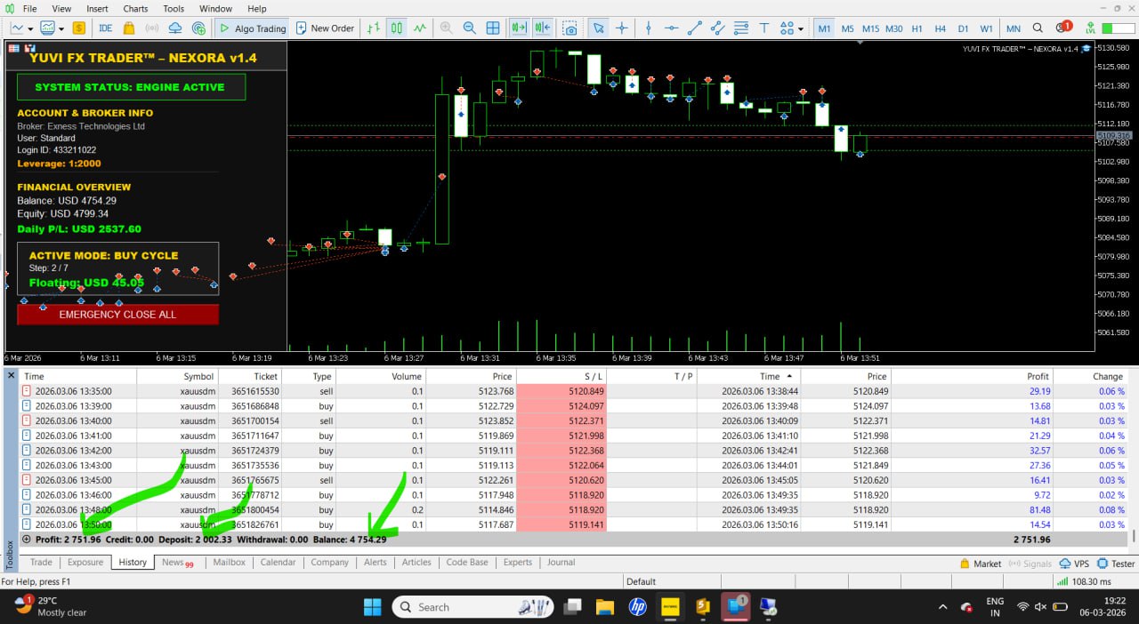Toggle Algo Trading on or off
Viewport: 1139px width, 624px height.
252,28
